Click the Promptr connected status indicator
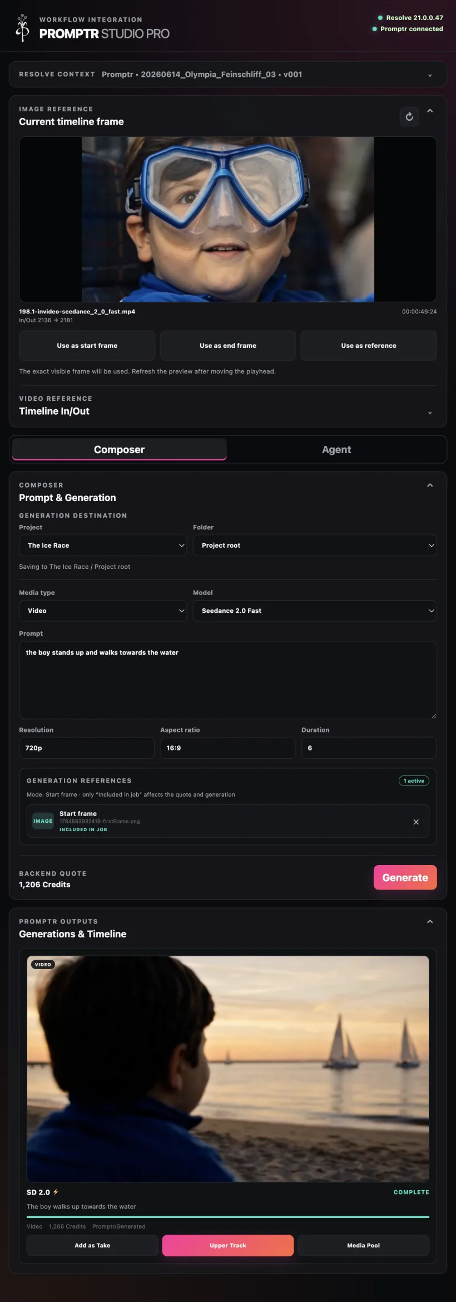The image size is (456, 1302). [x=408, y=29]
